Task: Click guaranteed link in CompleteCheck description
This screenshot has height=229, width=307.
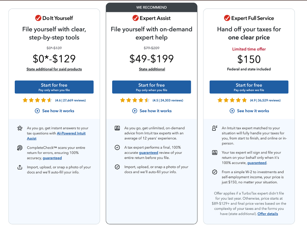Action: [x=52, y=158]
